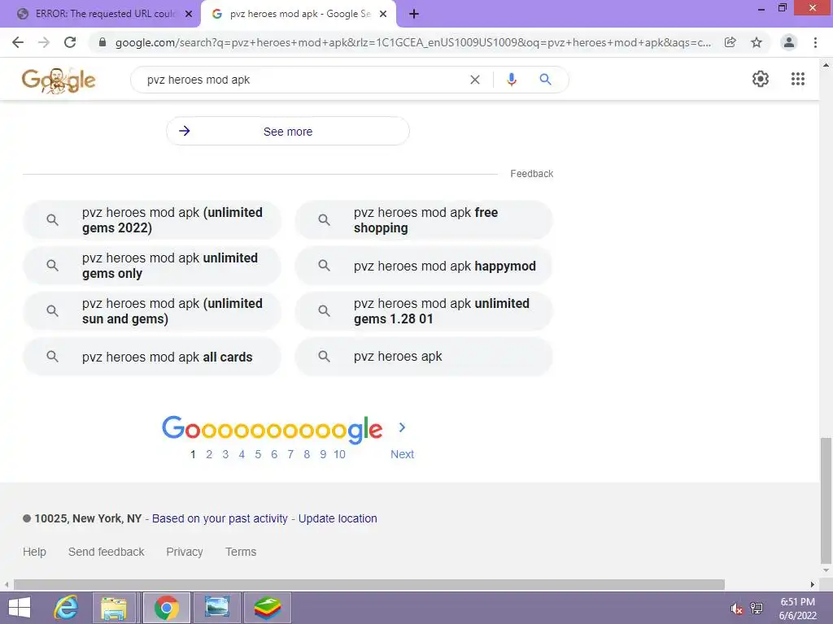Open the Chrome profile avatar

click(789, 42)
